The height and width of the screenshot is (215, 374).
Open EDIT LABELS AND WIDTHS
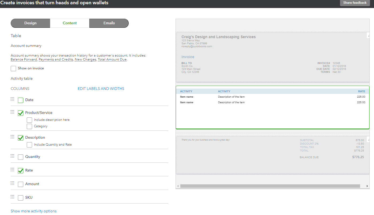pyautogui.click(x=101, y=88)
